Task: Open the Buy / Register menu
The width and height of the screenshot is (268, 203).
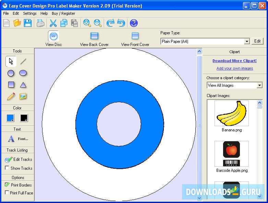Action: tap(63, 13)
